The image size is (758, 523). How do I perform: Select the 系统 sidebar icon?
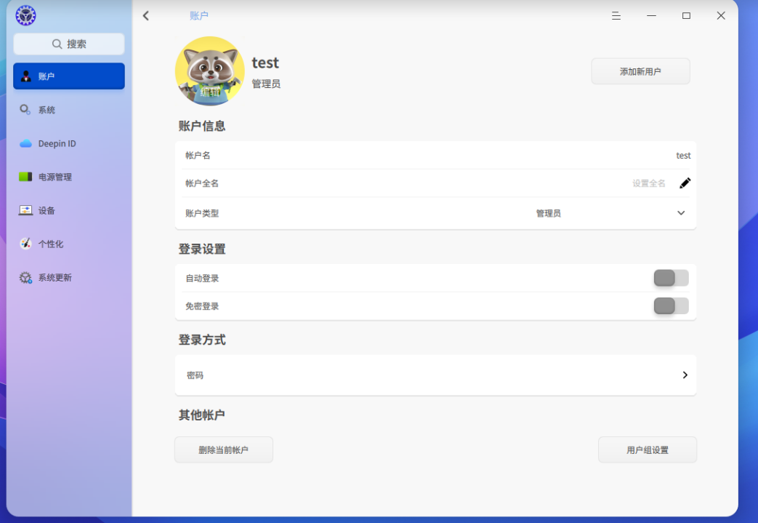[25, 110]
